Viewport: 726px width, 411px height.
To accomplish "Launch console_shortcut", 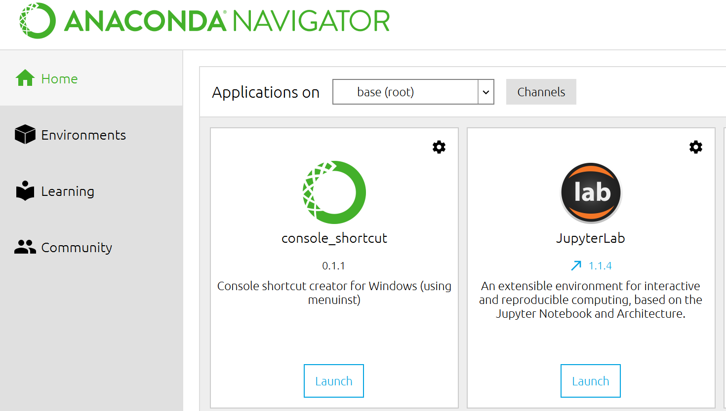I will [x=334, y=381].
